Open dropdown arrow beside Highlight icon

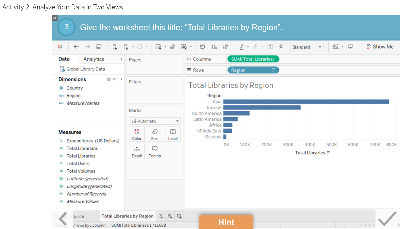click(x=248, y=47)
